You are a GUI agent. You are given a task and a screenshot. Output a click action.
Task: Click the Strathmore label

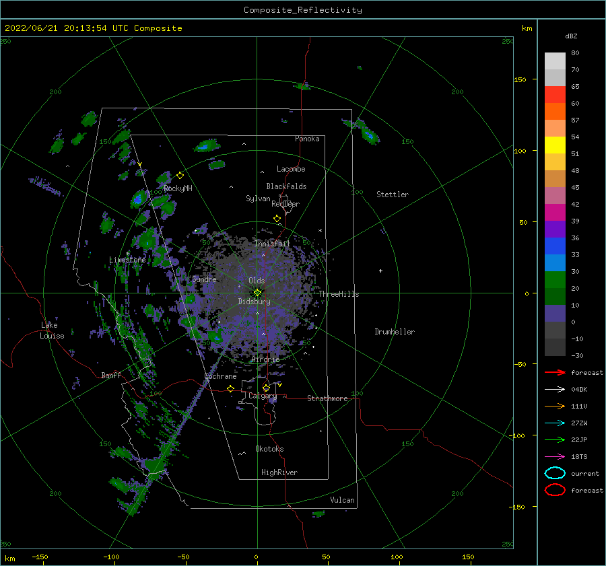pos(328,398)
